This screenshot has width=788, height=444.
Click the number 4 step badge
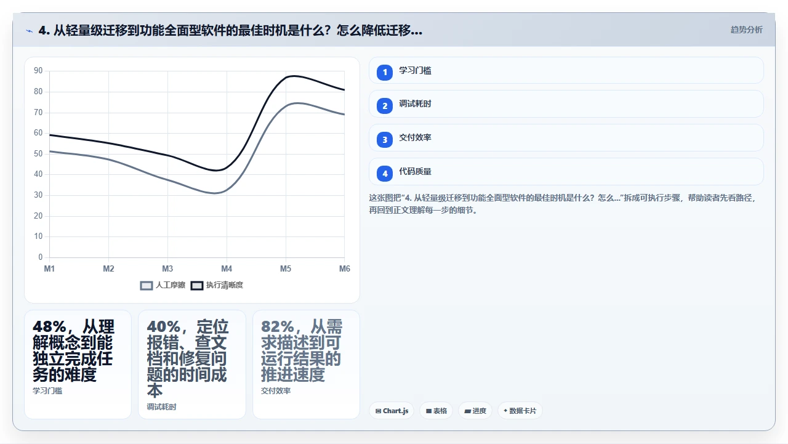(x=385, y=174)
